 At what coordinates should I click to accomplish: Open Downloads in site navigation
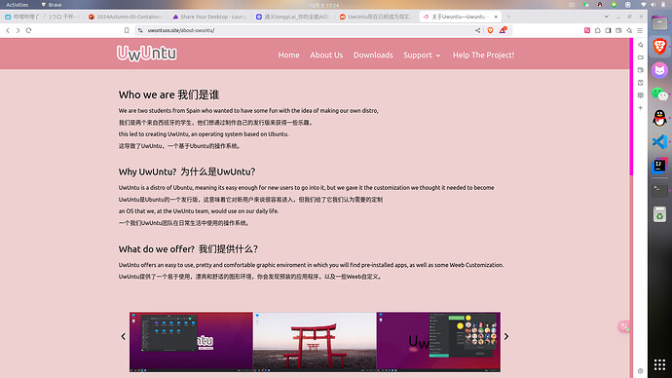pyautogui.click(x=373, y=55)
